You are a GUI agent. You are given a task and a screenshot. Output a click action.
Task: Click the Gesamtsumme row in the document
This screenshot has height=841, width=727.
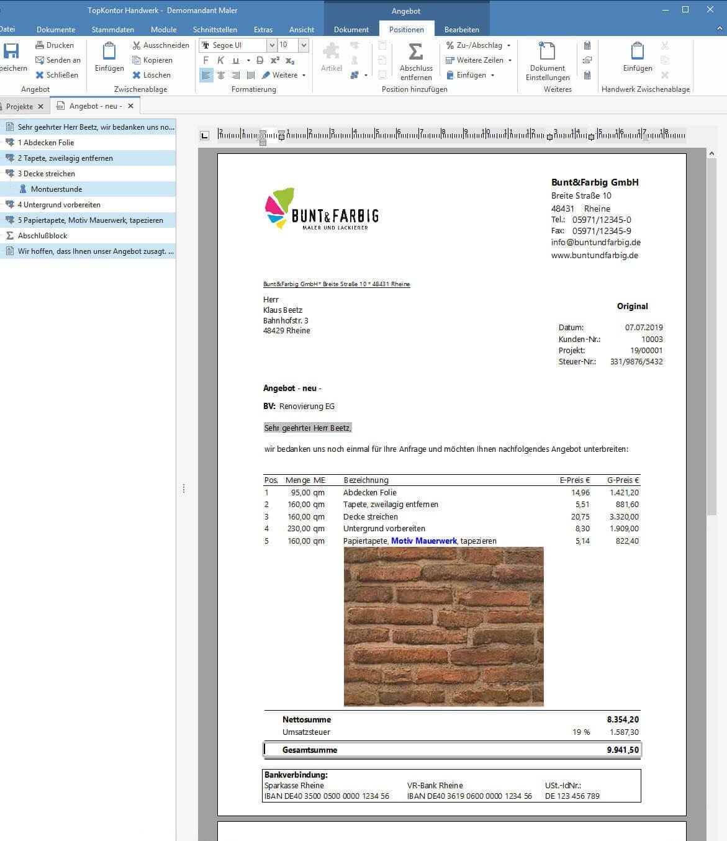[x=452, y=750]
